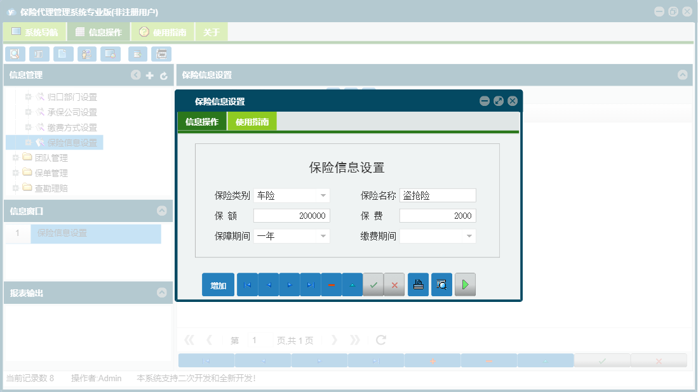Click the next record arrow icon
698x392 pixels.
click(289, 285)
